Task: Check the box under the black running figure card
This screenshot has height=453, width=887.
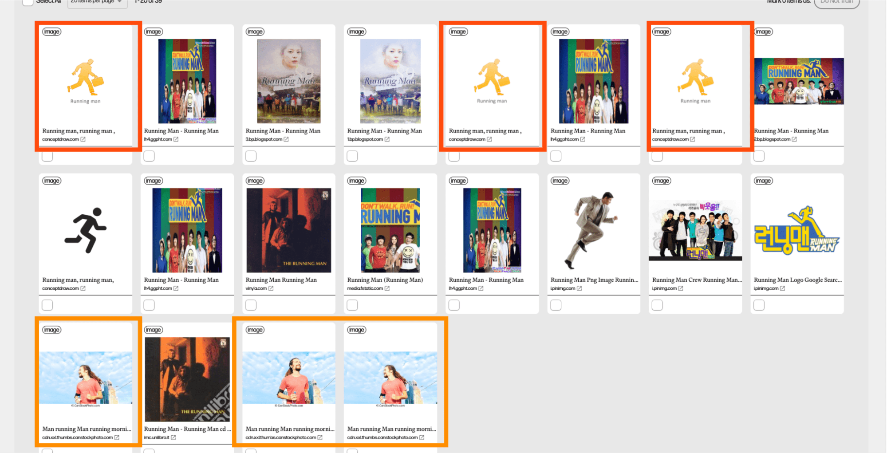Action: coord(47,305)
